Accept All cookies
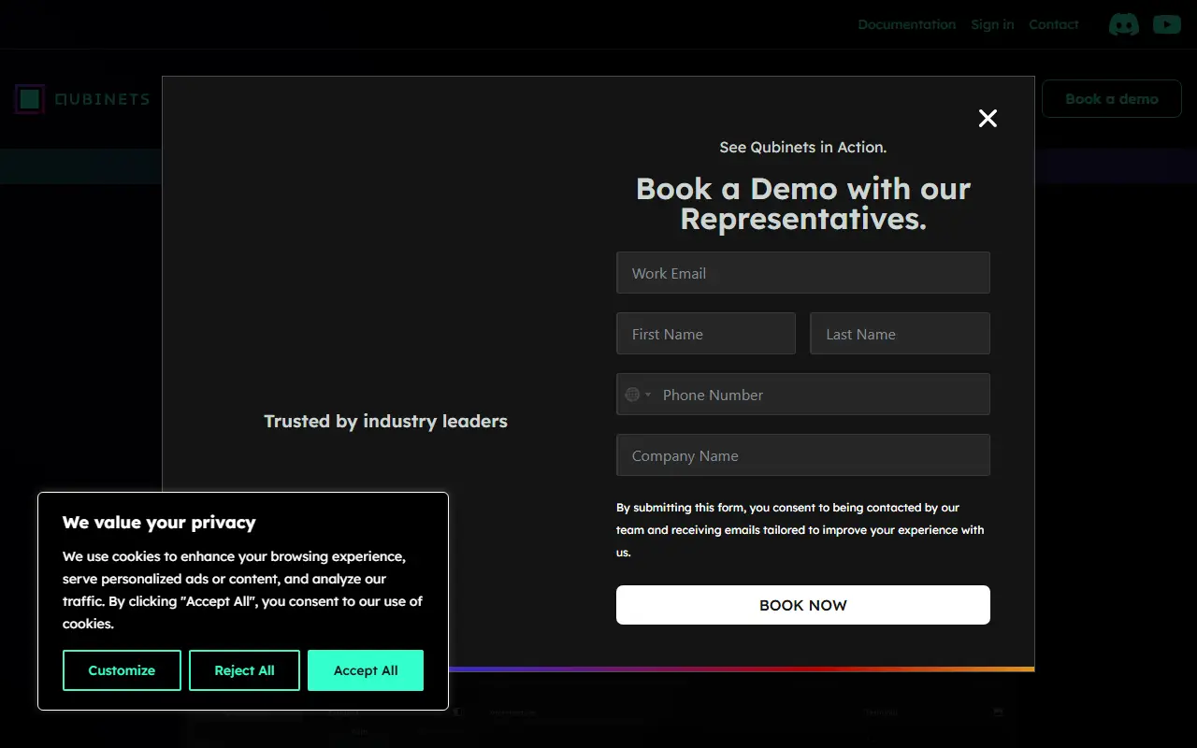1197x748 pixels. pyautogui.click(x=366, y=670)
